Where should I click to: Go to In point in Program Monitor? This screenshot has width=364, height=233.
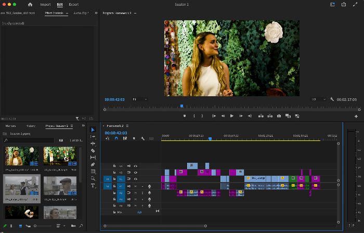(214, 116)
